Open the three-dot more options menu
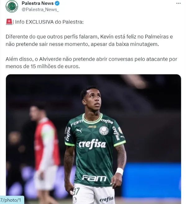The width and height of the screenshot is (186, 204). pyautogui.click(x=178, y=3)
